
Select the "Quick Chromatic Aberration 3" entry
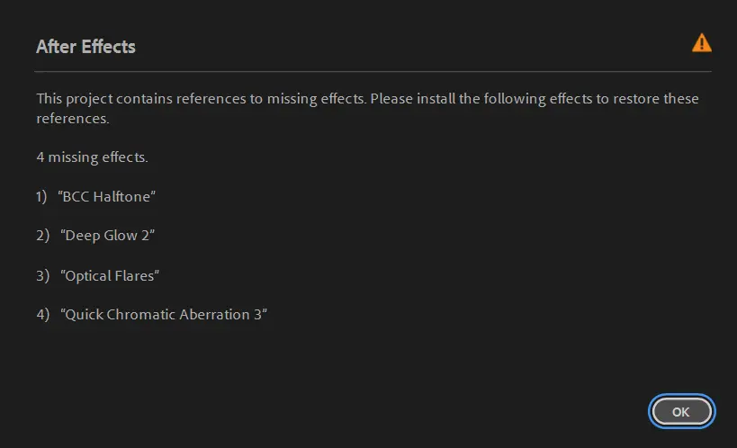pyautogui.click(x=165, y=314)
